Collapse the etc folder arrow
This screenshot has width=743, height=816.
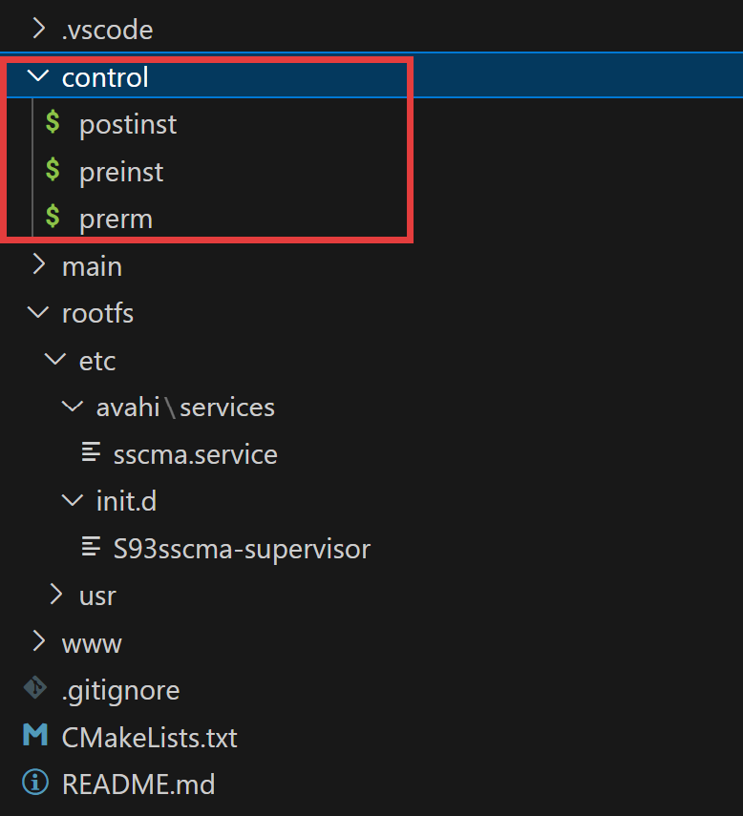[55, 359]
